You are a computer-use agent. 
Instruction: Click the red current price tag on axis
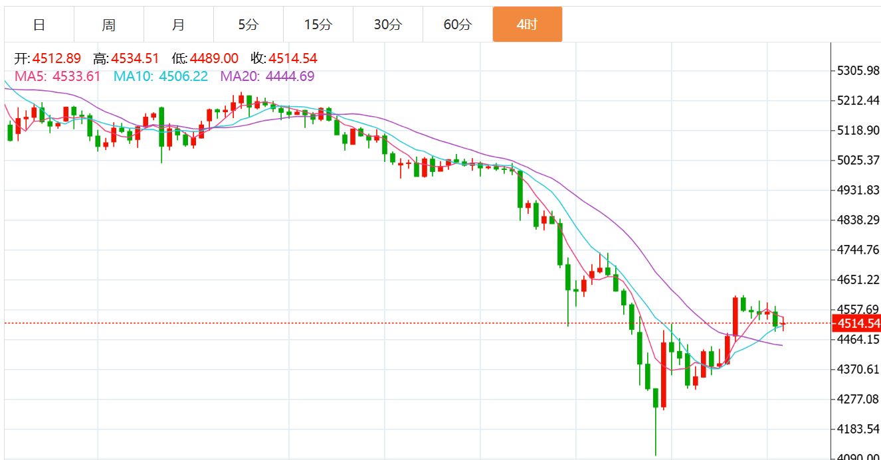(858, 324)
